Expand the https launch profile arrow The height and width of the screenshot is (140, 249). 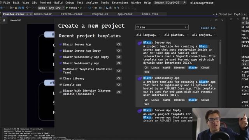(x=78, y=8)
